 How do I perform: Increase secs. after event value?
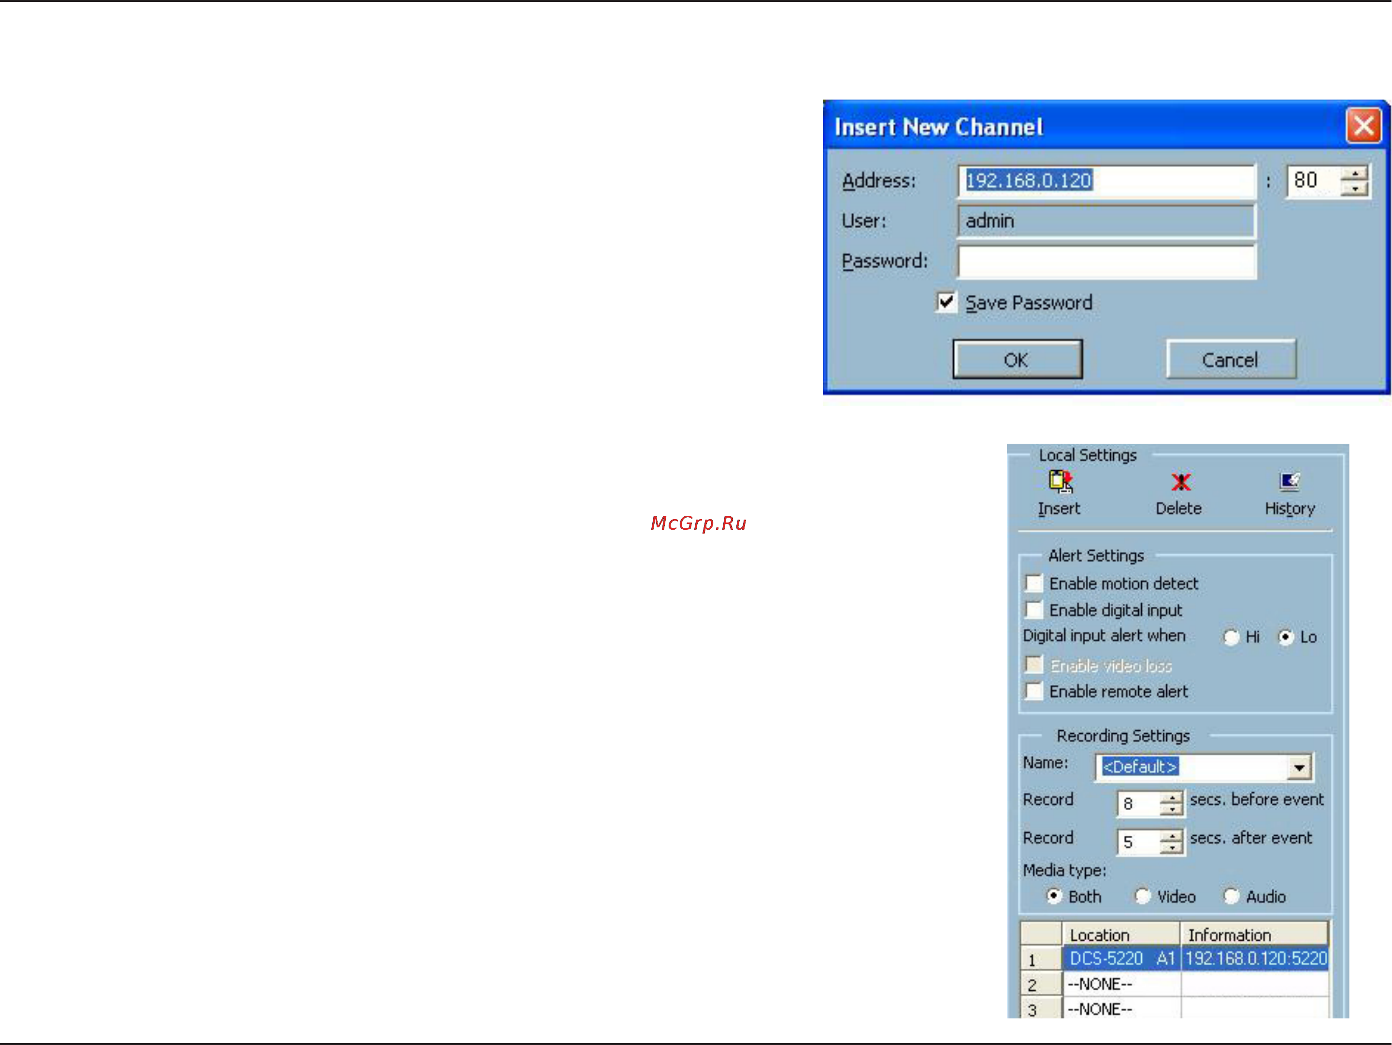pyautogui.click(x=1171, y=836)
